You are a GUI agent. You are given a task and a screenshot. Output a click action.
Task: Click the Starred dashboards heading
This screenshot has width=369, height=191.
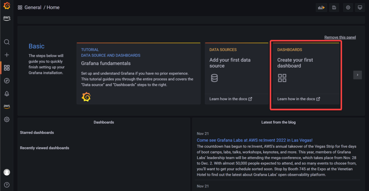tap(37, 132)
